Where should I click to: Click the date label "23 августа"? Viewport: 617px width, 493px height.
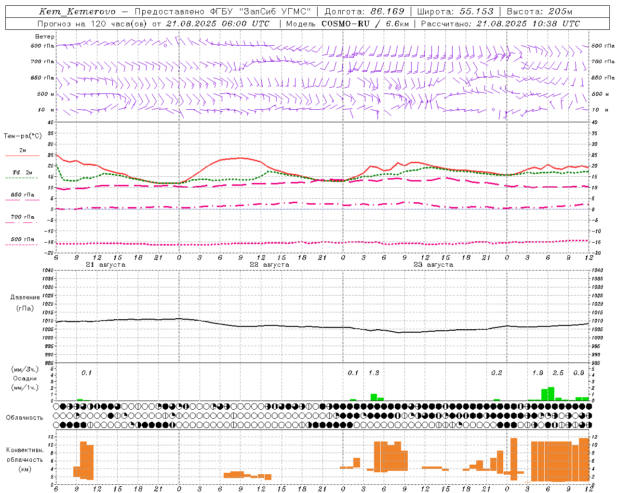click(433, 265)
